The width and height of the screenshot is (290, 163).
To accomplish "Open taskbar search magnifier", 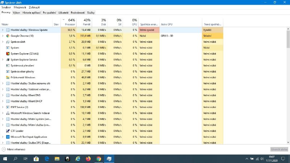I will tap(15, 159).
